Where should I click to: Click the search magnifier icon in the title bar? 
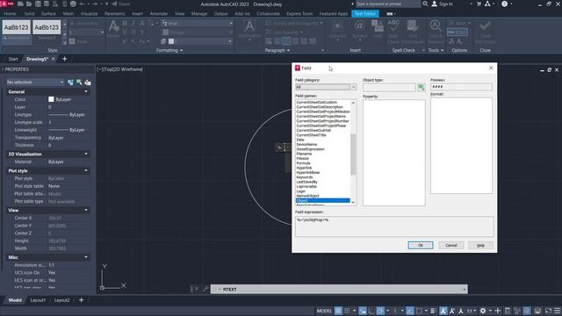point(425,4)
